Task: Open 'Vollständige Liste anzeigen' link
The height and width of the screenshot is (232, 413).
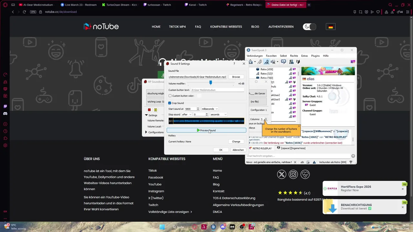Action: 170,212
